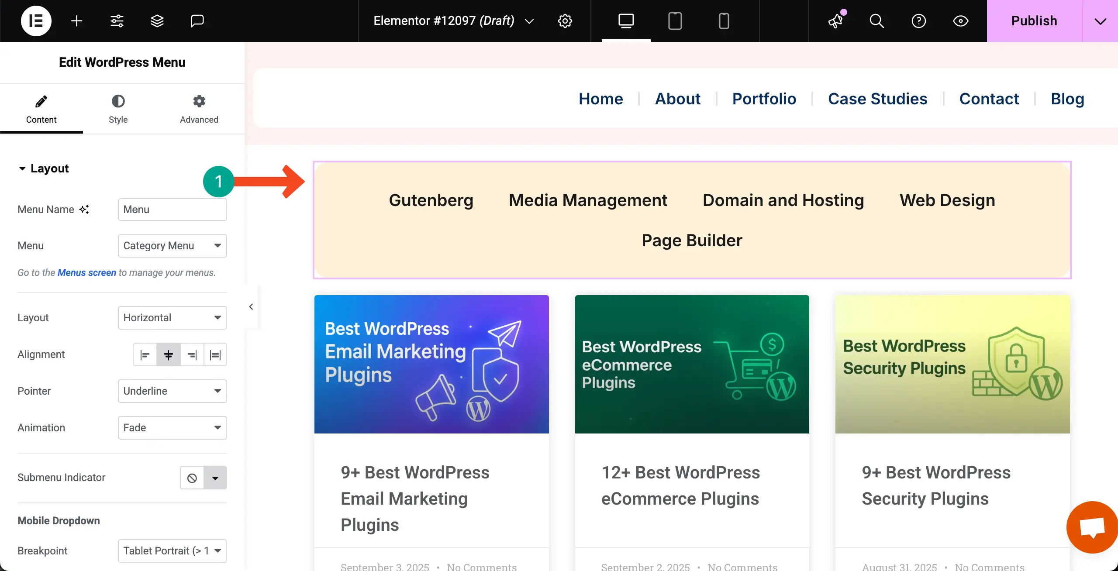Collapse the editor panel with the arrow handle
Image resolution: width=1118 pixels, height=571 pixels.
251,307
